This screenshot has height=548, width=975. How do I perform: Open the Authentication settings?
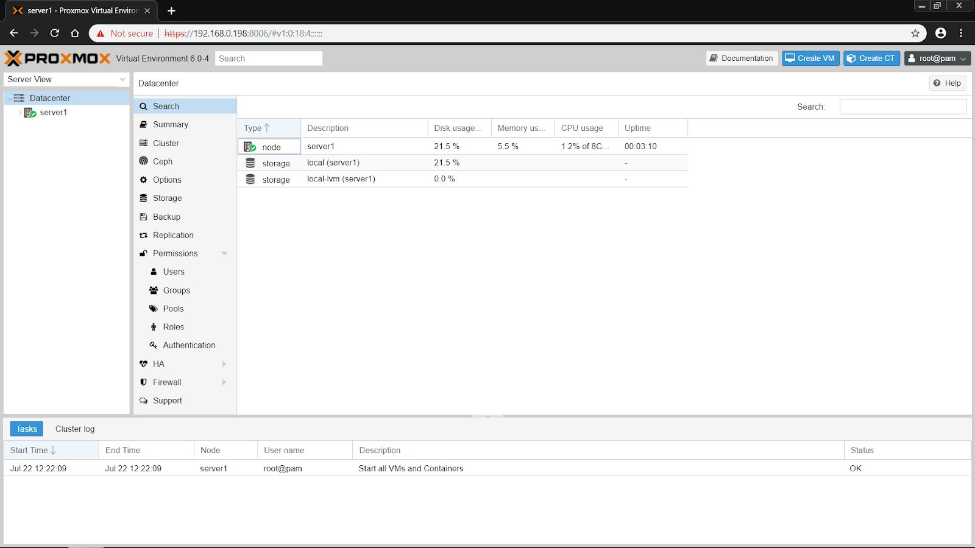pos(188,345)
